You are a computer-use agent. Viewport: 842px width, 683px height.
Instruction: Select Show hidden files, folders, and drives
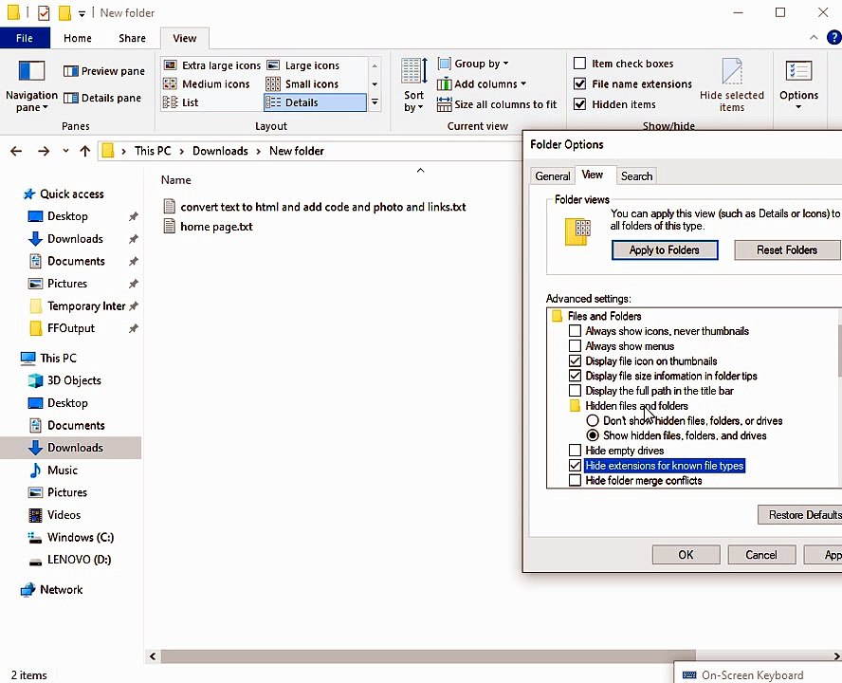pyautogui.click(x=593, y=435)
